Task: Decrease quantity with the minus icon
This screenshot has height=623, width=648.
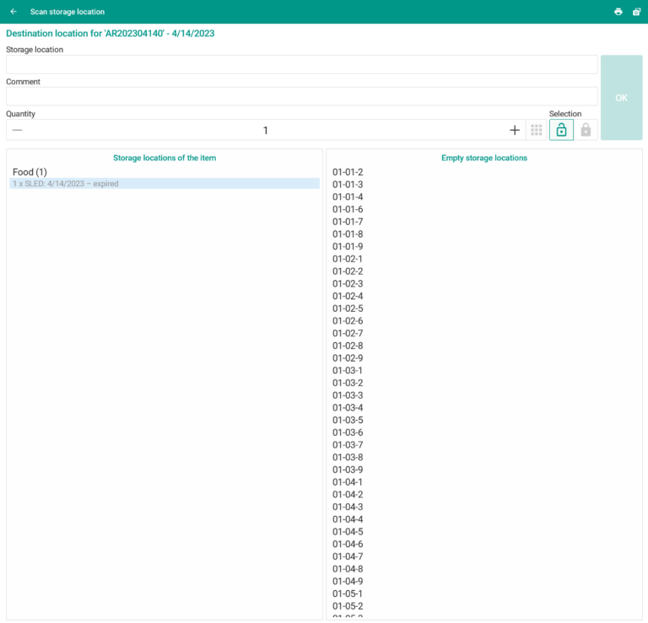Action: [17, 130]
